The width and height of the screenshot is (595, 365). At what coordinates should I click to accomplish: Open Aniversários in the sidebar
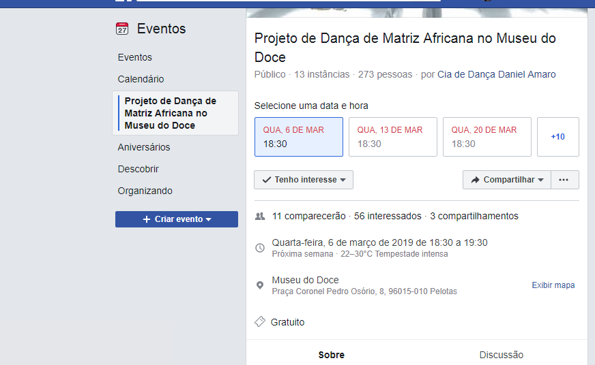144,147
